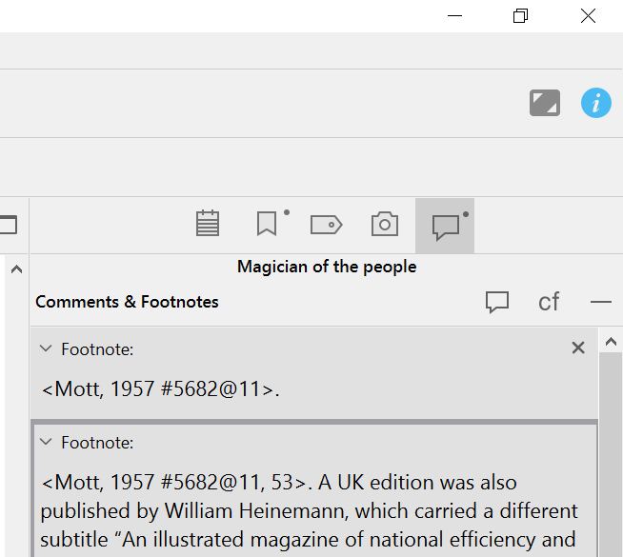Image resolution: width=623 pixels, height=557 pixels.
Task: Click the editor scrollbar up arrow
Action: click(x=15, y=270)
